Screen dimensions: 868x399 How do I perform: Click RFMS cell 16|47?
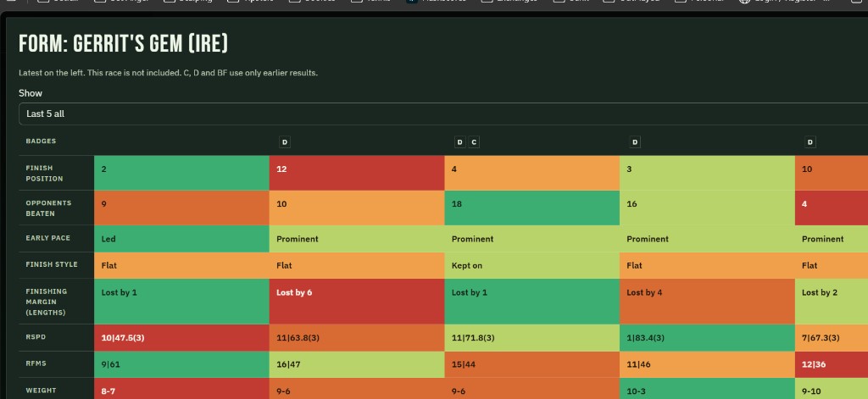click(357, 364)
